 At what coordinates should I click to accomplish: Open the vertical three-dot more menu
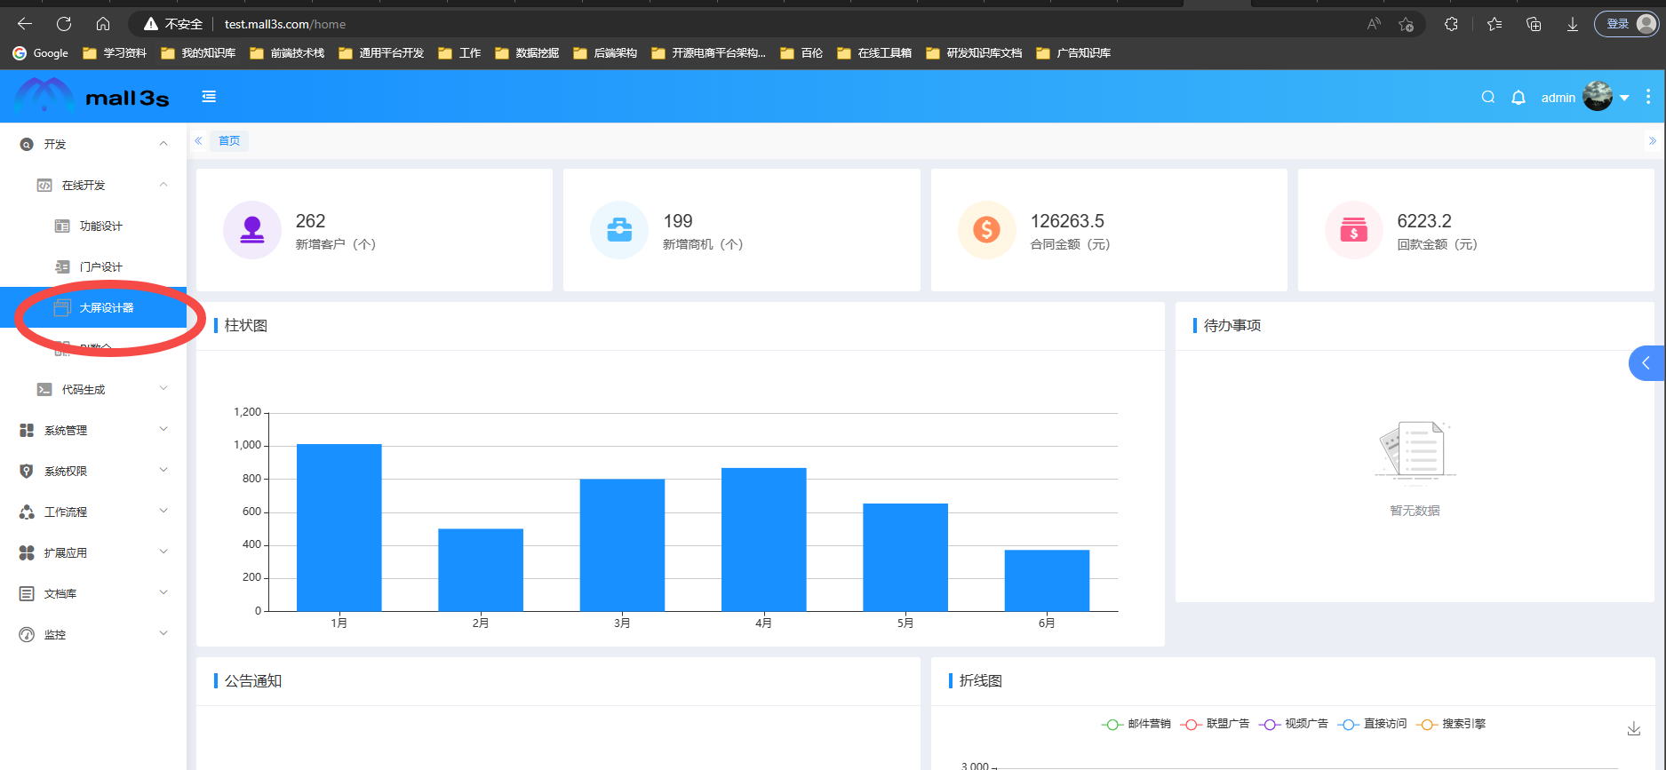coord(1648,97)
